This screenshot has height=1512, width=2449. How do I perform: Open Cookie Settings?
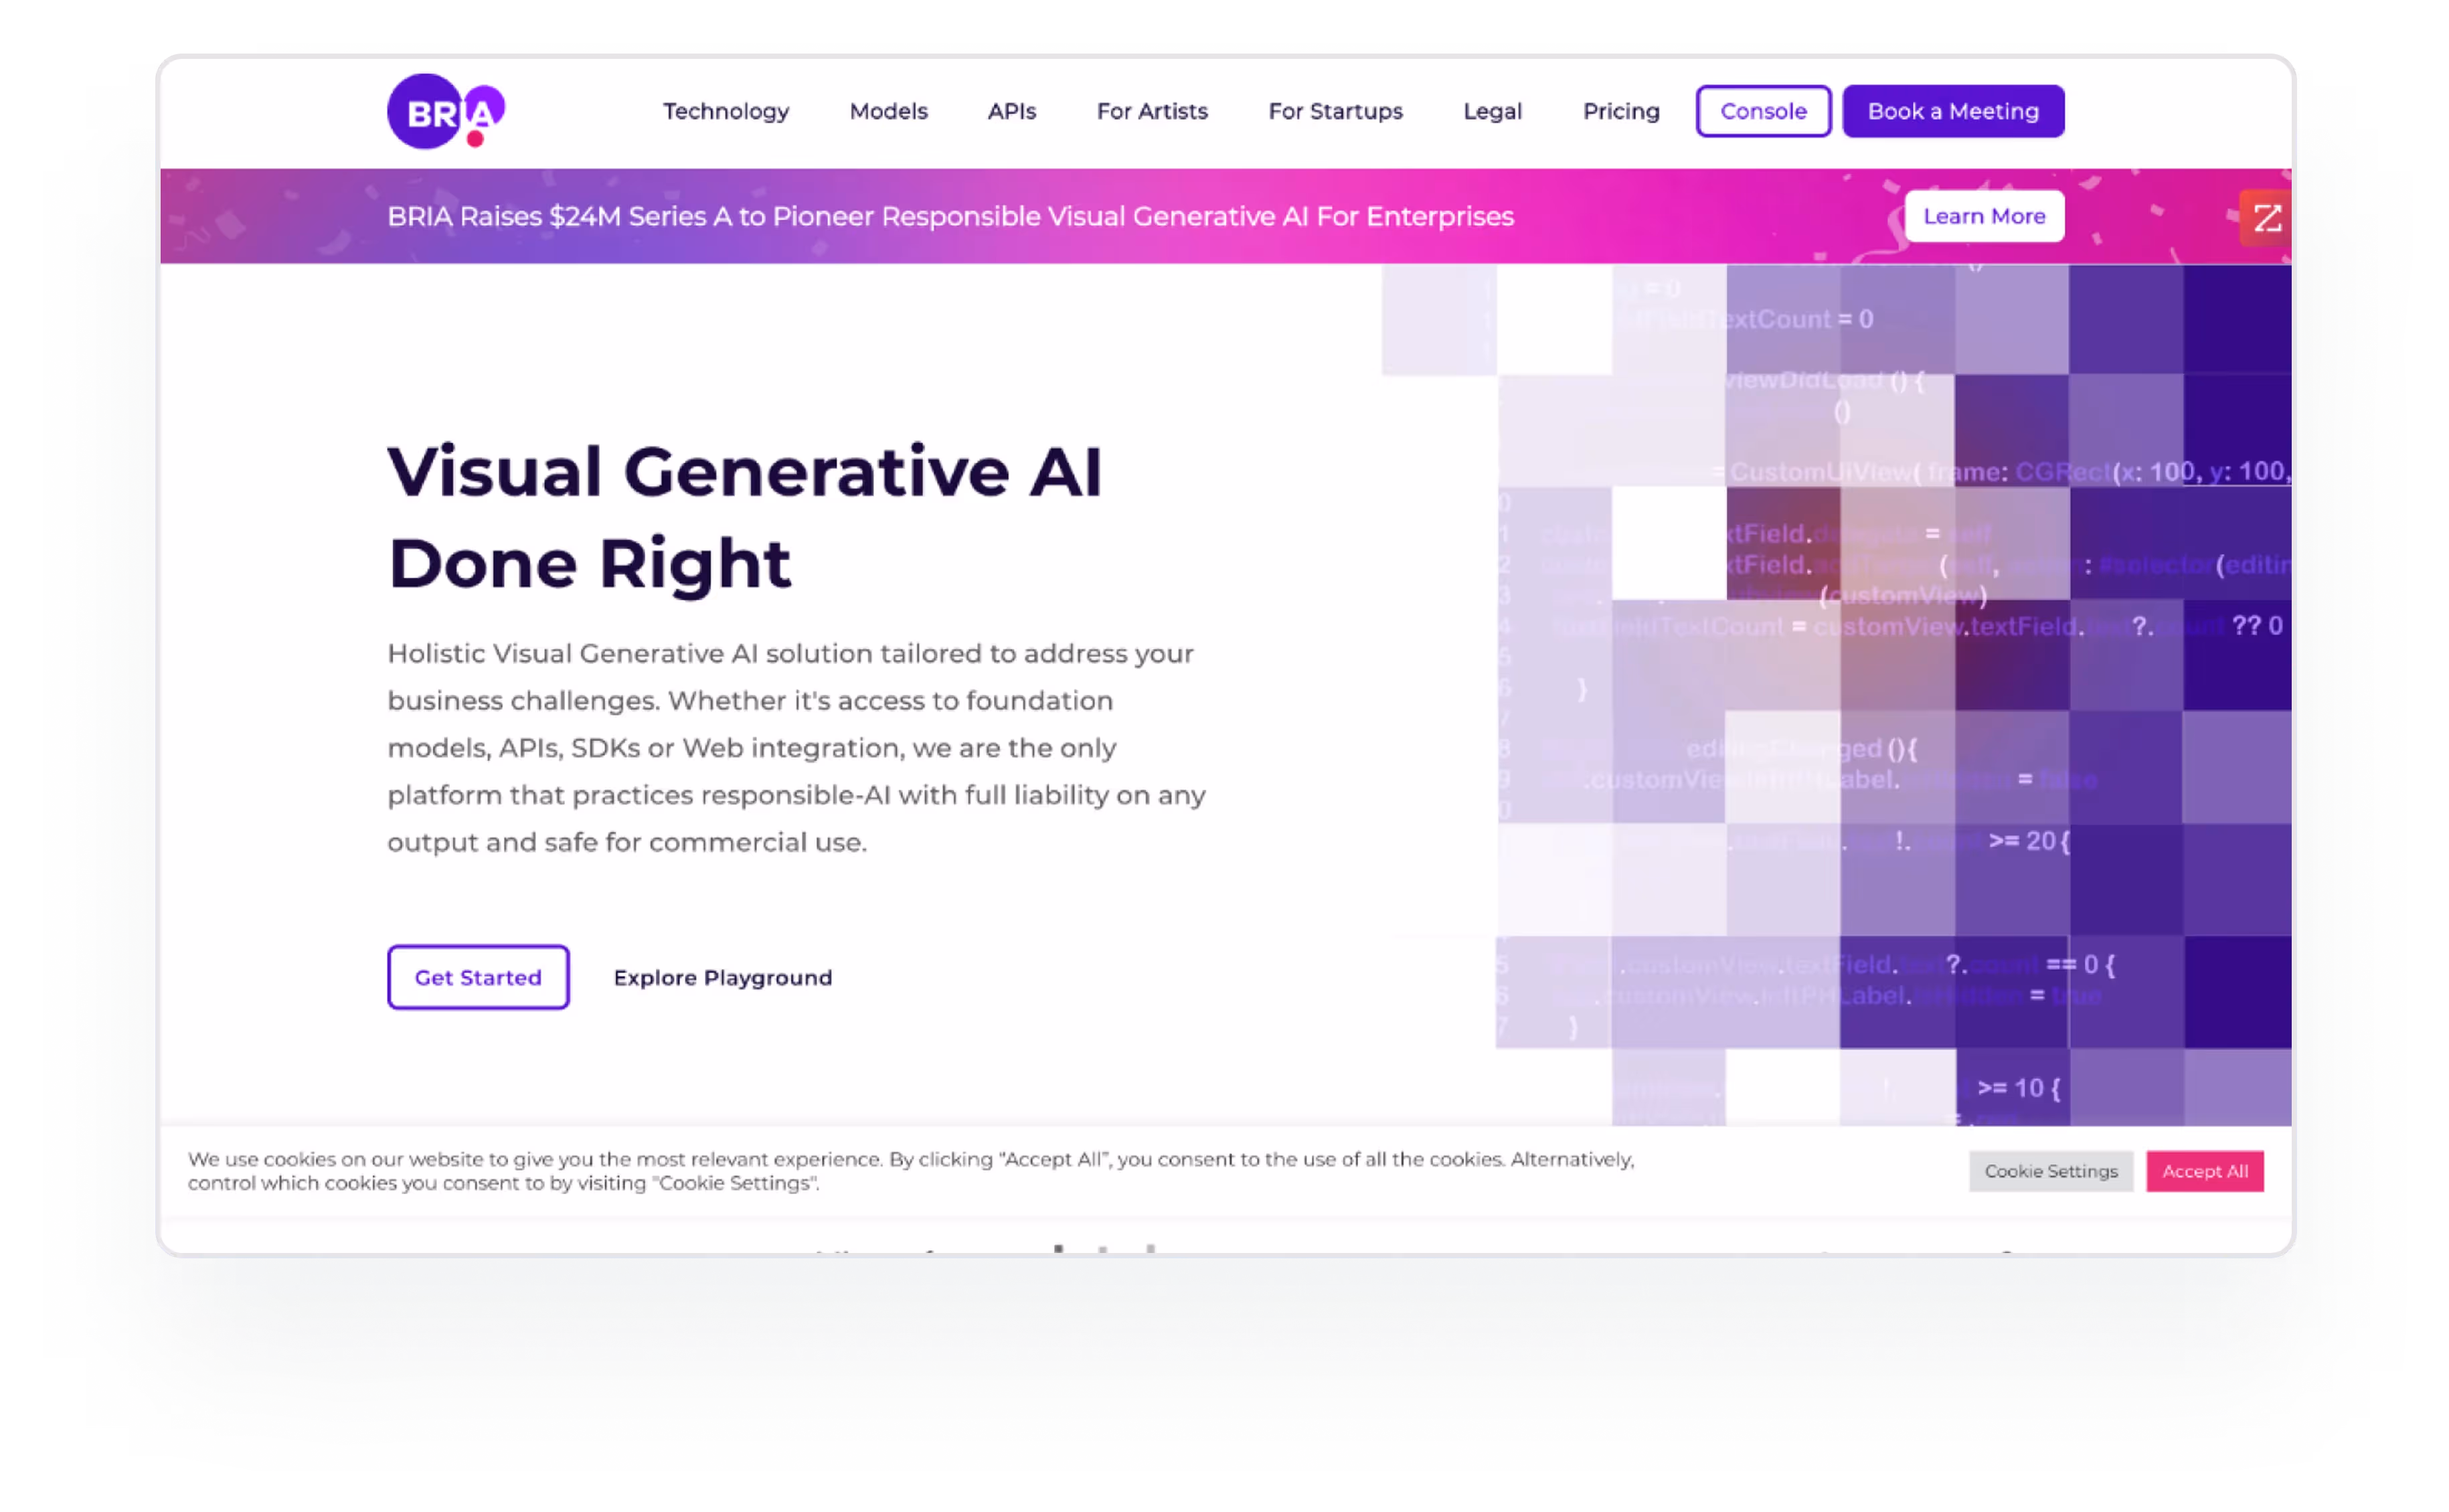[x=2050, y=1171]
